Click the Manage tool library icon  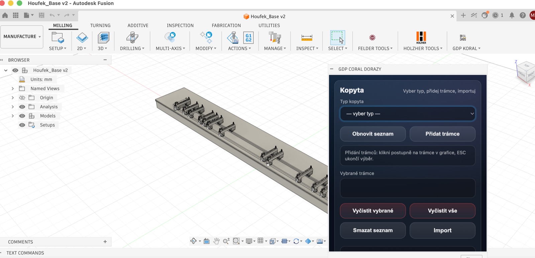[x=275, y=38]
